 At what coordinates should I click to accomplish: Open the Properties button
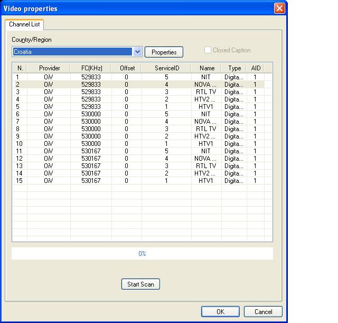[164, 52]
